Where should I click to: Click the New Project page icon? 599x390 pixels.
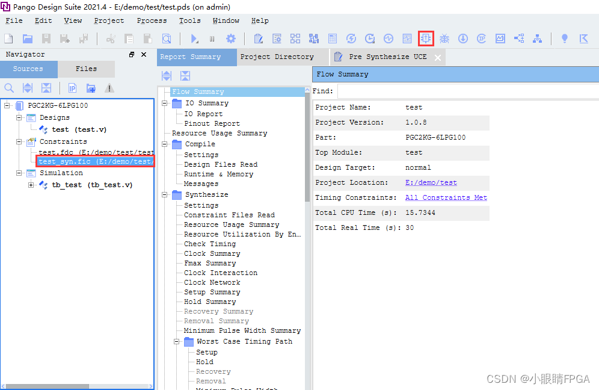(8, 39)
